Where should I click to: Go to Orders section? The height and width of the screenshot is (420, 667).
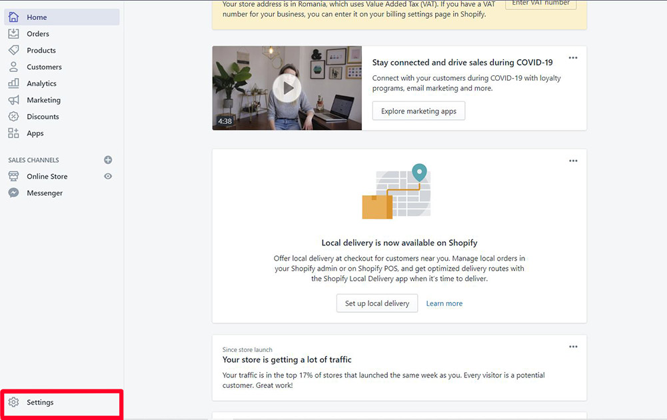coord(38,33)
